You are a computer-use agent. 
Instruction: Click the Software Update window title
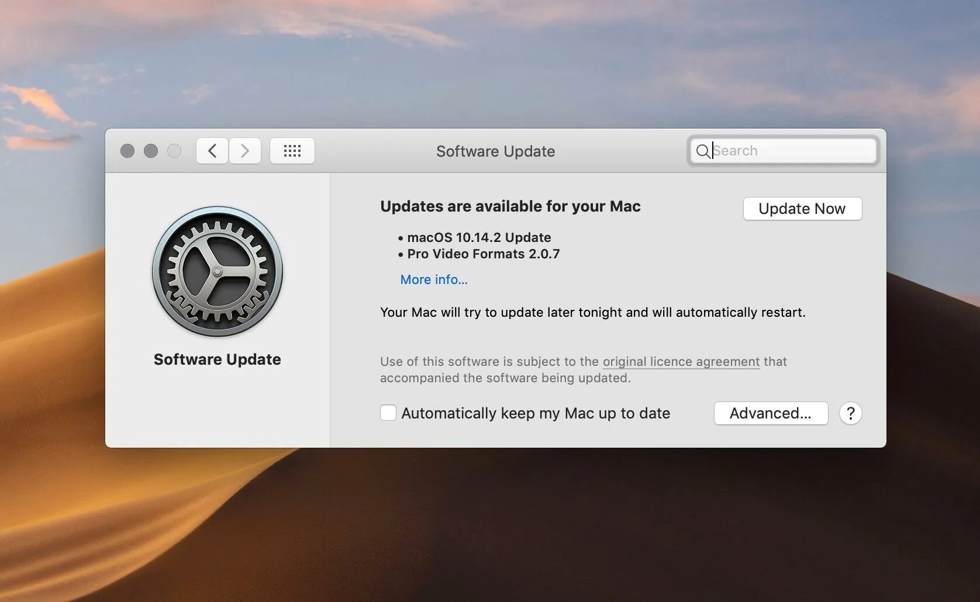[x=496, y=151]
